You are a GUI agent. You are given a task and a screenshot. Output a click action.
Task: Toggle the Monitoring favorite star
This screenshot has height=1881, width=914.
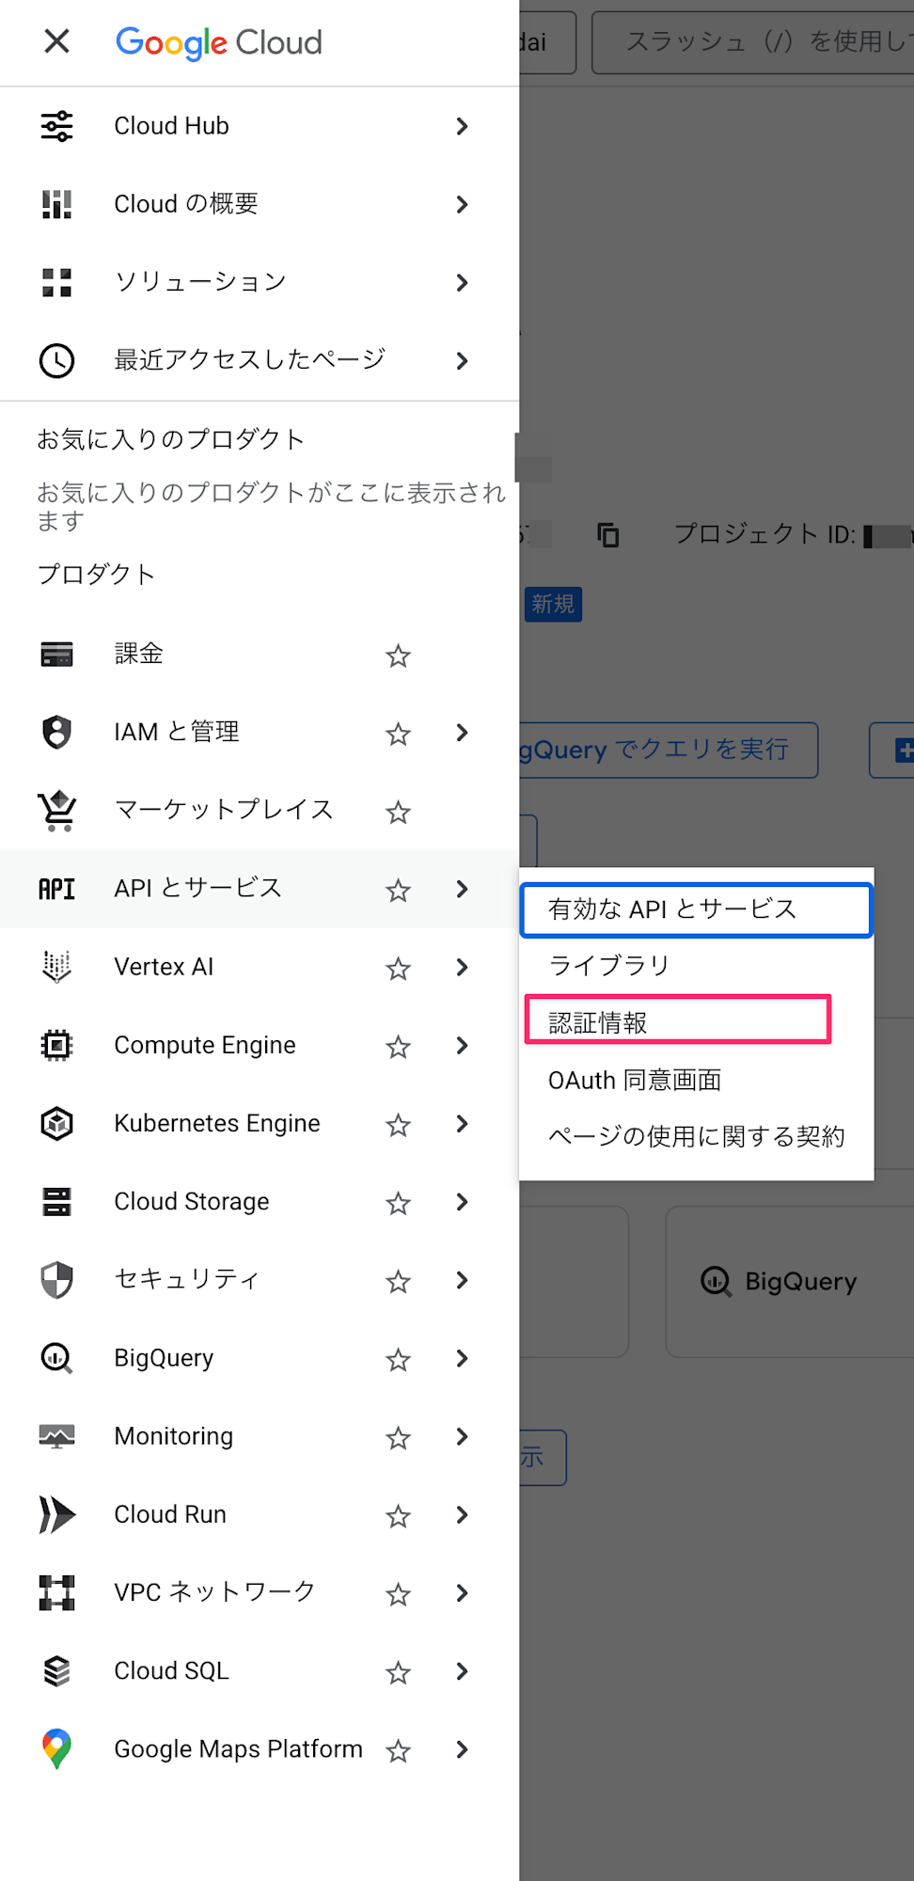pyautogui.click(x=399, y=1438)
